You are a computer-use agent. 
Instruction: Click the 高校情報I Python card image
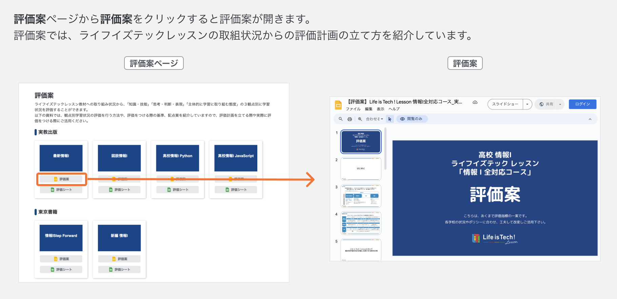[178, 158]
